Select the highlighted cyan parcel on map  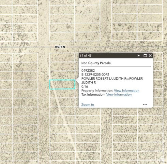[x=62, y=84]
